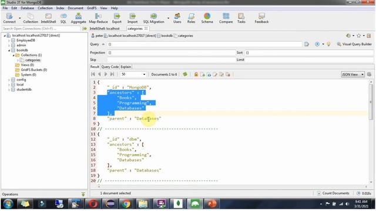The image size is (376, 211).
Task: Open the Collection toolbar tool
Action: click(31, 18)
